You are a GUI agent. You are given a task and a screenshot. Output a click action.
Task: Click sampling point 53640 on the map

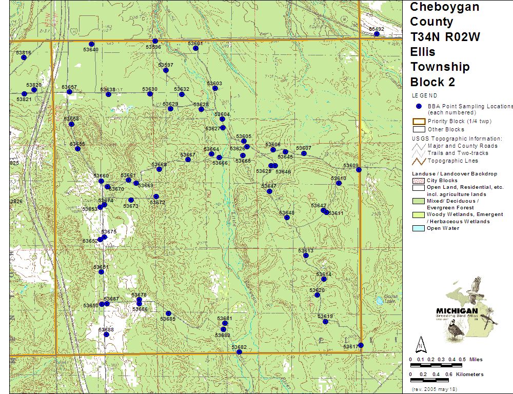tap(91, 44)
